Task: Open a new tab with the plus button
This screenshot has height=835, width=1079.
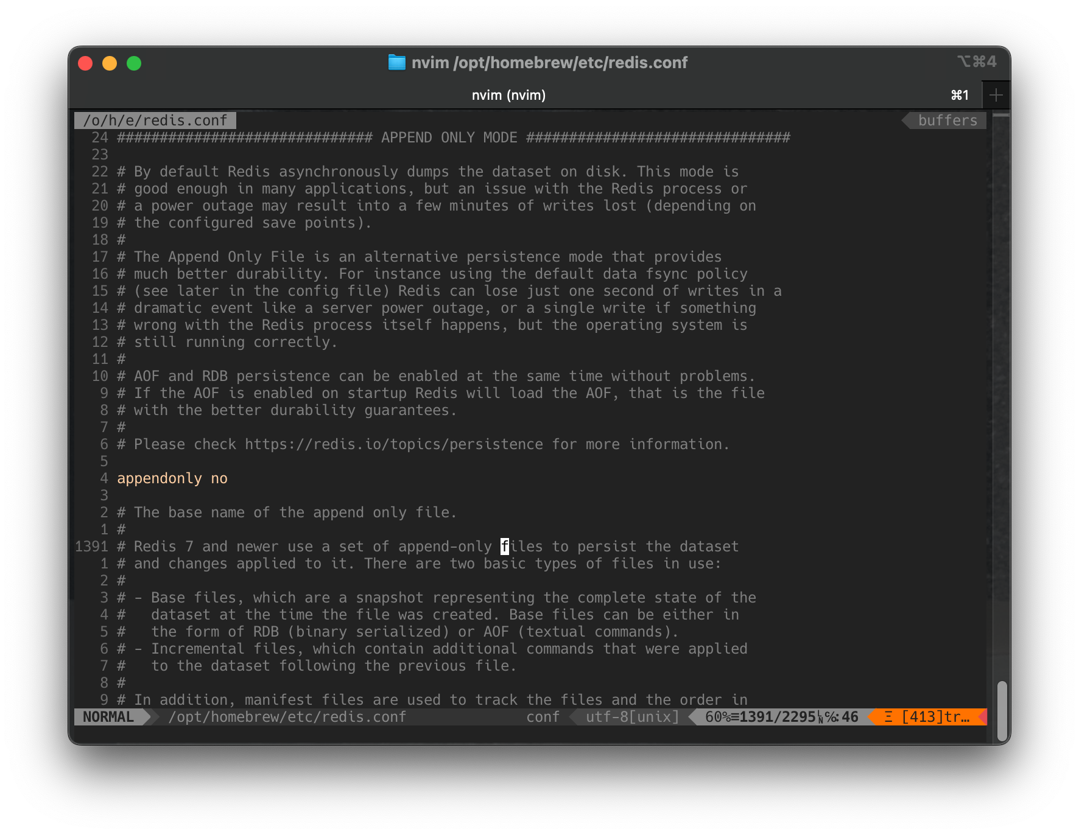Action: click(x=996, y=95)
